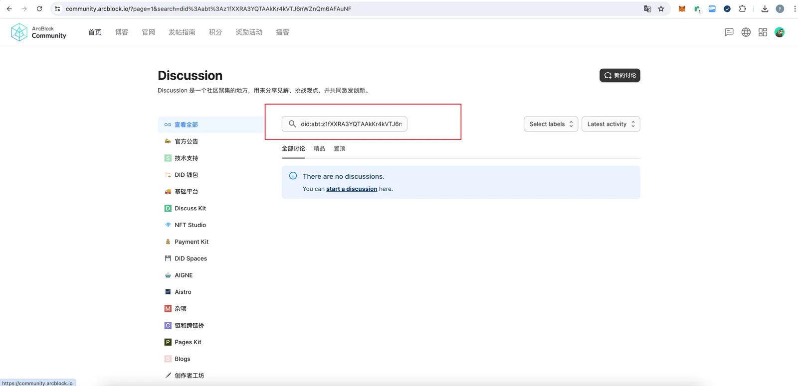This screenshot has height=386, width=798.
Task: Open the 发帖指南 navigation item
Action: click(182, 32)
